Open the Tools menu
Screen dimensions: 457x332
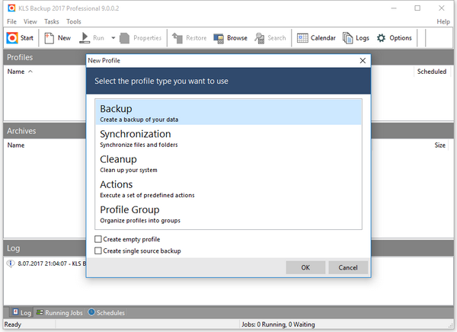[x=73, y=21]
